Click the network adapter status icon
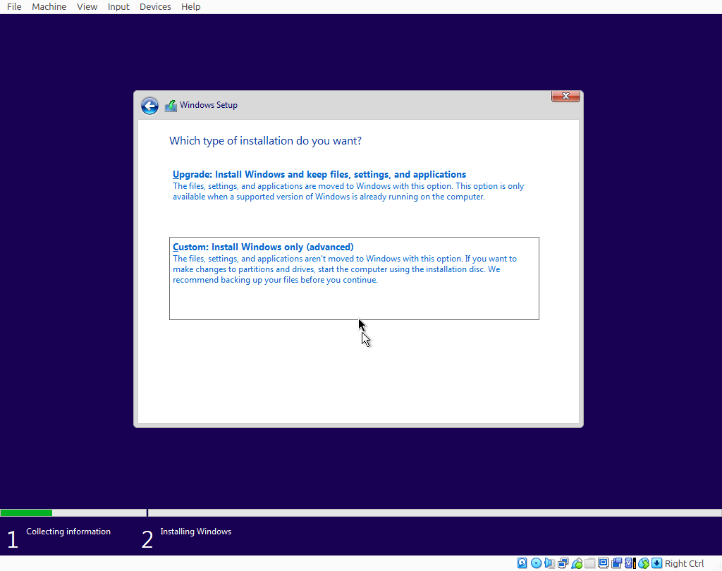Screen dimensions: 722x571 click(563, 563)
